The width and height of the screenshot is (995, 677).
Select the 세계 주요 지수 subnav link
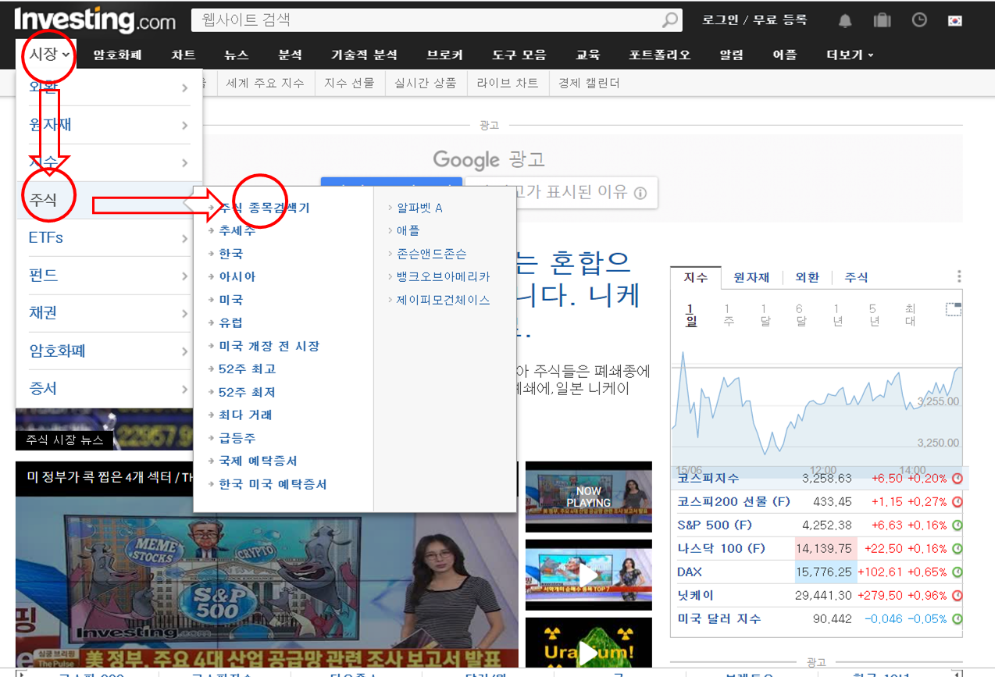click(265, 83)
